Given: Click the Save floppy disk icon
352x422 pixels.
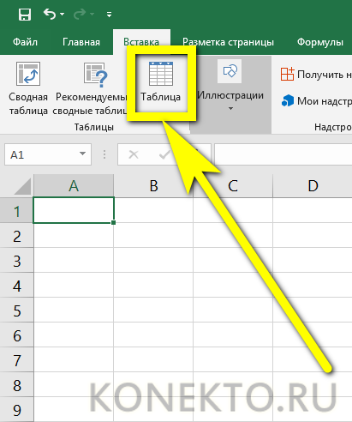Looking at the screenshot, I should [25, 15].
